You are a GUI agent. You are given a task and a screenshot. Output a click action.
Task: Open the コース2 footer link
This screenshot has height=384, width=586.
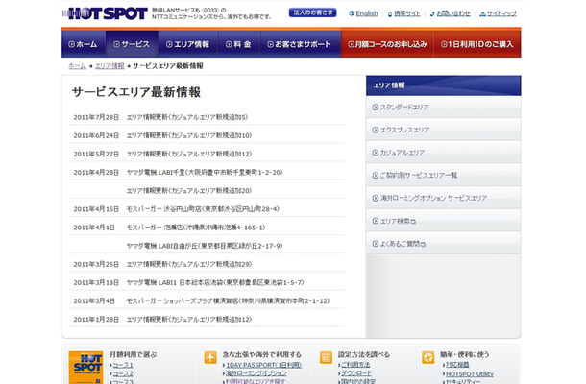(123, 373)
